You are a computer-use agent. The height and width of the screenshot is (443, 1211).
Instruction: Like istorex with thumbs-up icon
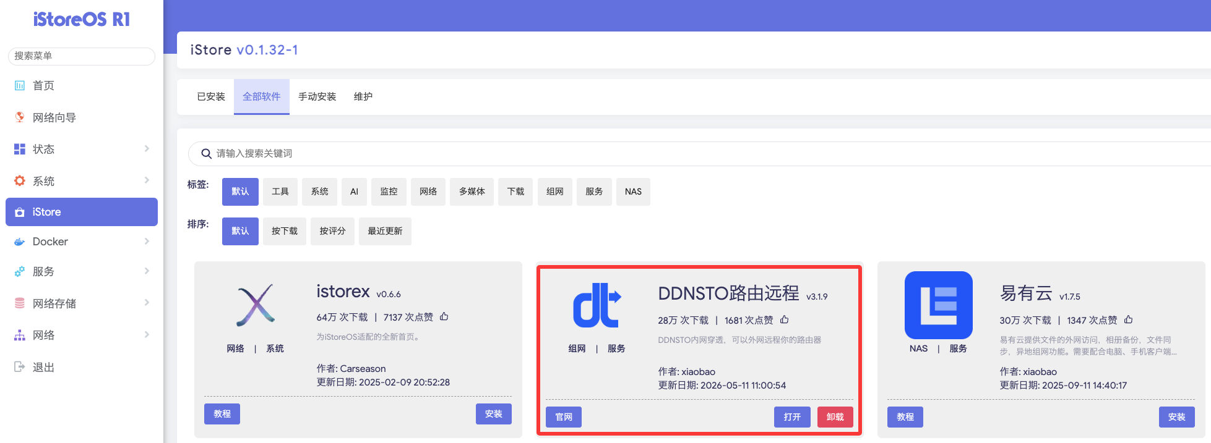pyautogui.click(x=444, y=316)
